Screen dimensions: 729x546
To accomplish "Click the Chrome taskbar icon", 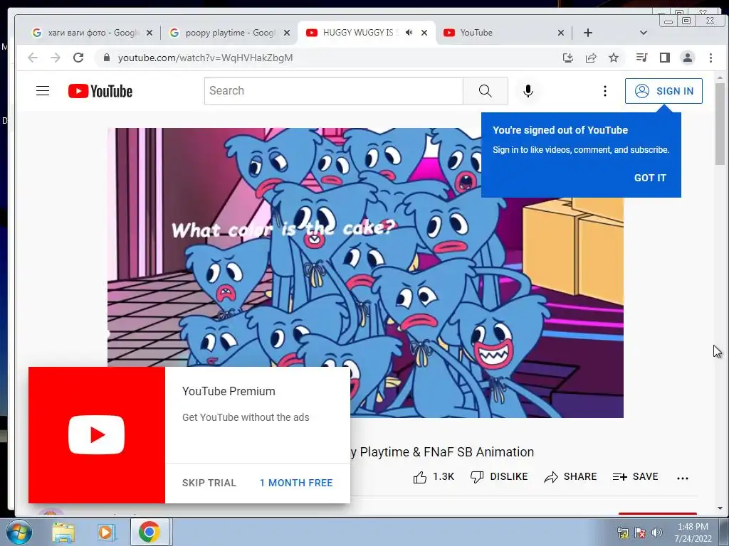I will tap(149, 532).
